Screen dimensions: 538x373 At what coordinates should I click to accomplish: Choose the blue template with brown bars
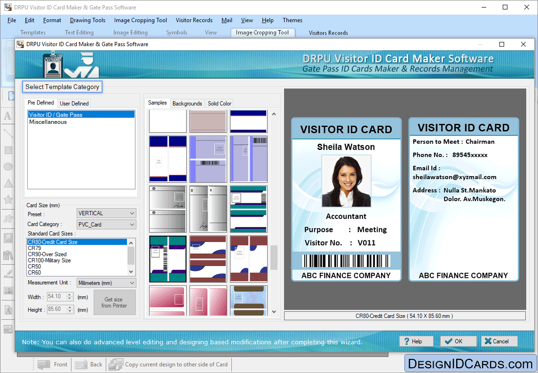(x=249, y=300)
